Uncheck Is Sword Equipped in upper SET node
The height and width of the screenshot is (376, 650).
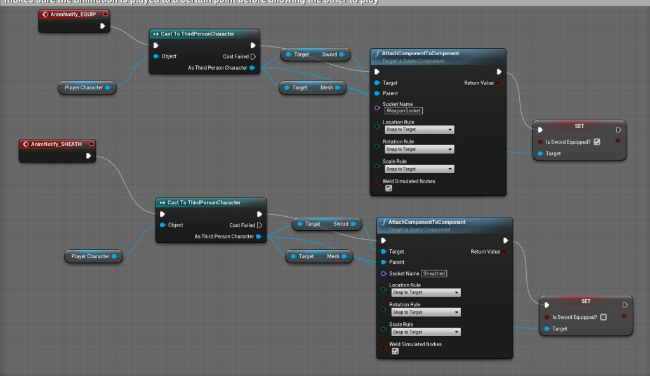point(597,142)
